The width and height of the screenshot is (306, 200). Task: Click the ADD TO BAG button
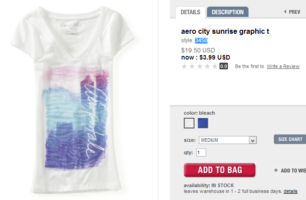coord(219,170)
